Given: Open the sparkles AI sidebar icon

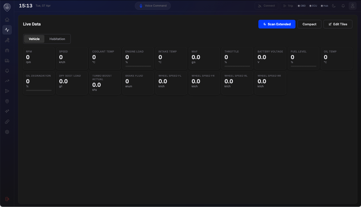Looking at the screenshot, I should coord(7,111).
